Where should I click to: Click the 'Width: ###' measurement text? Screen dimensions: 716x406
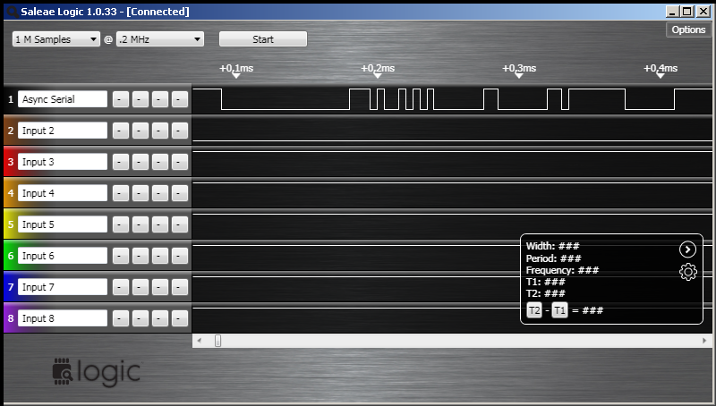[x=552, y=246]
